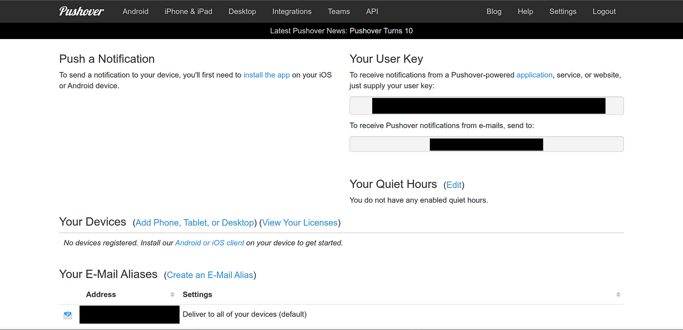Edit your quiet hours

[454, 185]
